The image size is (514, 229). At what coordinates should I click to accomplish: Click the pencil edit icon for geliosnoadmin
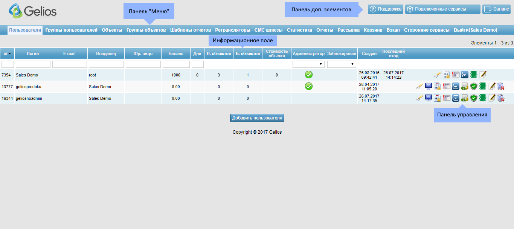(492, 98)
